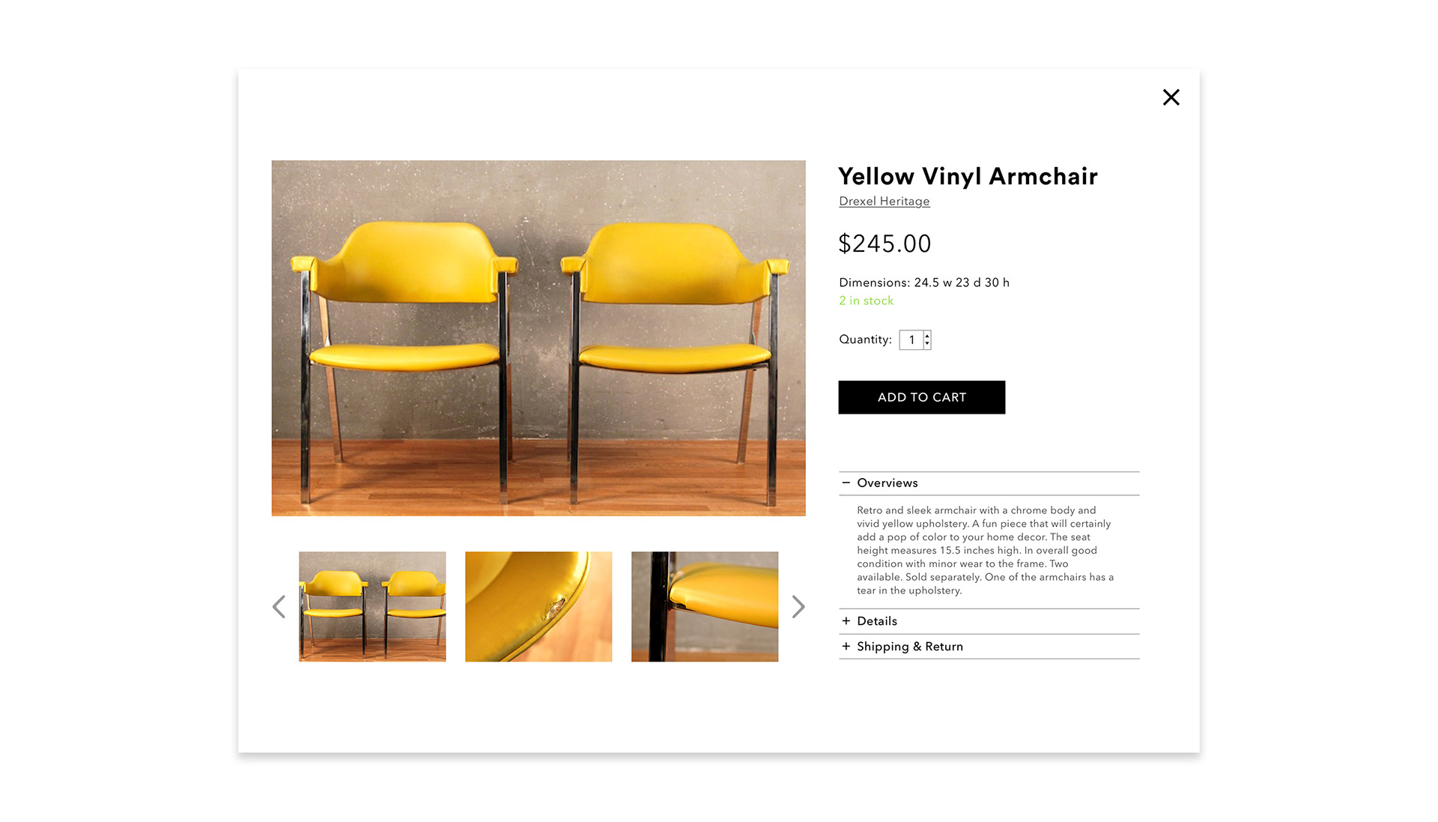This screenshot has width=1438, height=822.
Task: Expand the Shipping & Return section
Action: click(x=989, y=647)
